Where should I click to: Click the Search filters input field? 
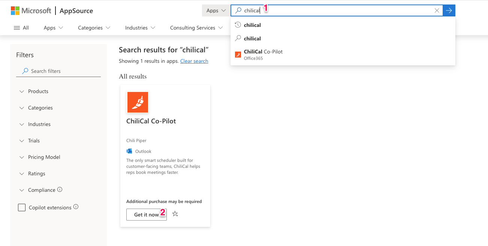coord(58,71)
